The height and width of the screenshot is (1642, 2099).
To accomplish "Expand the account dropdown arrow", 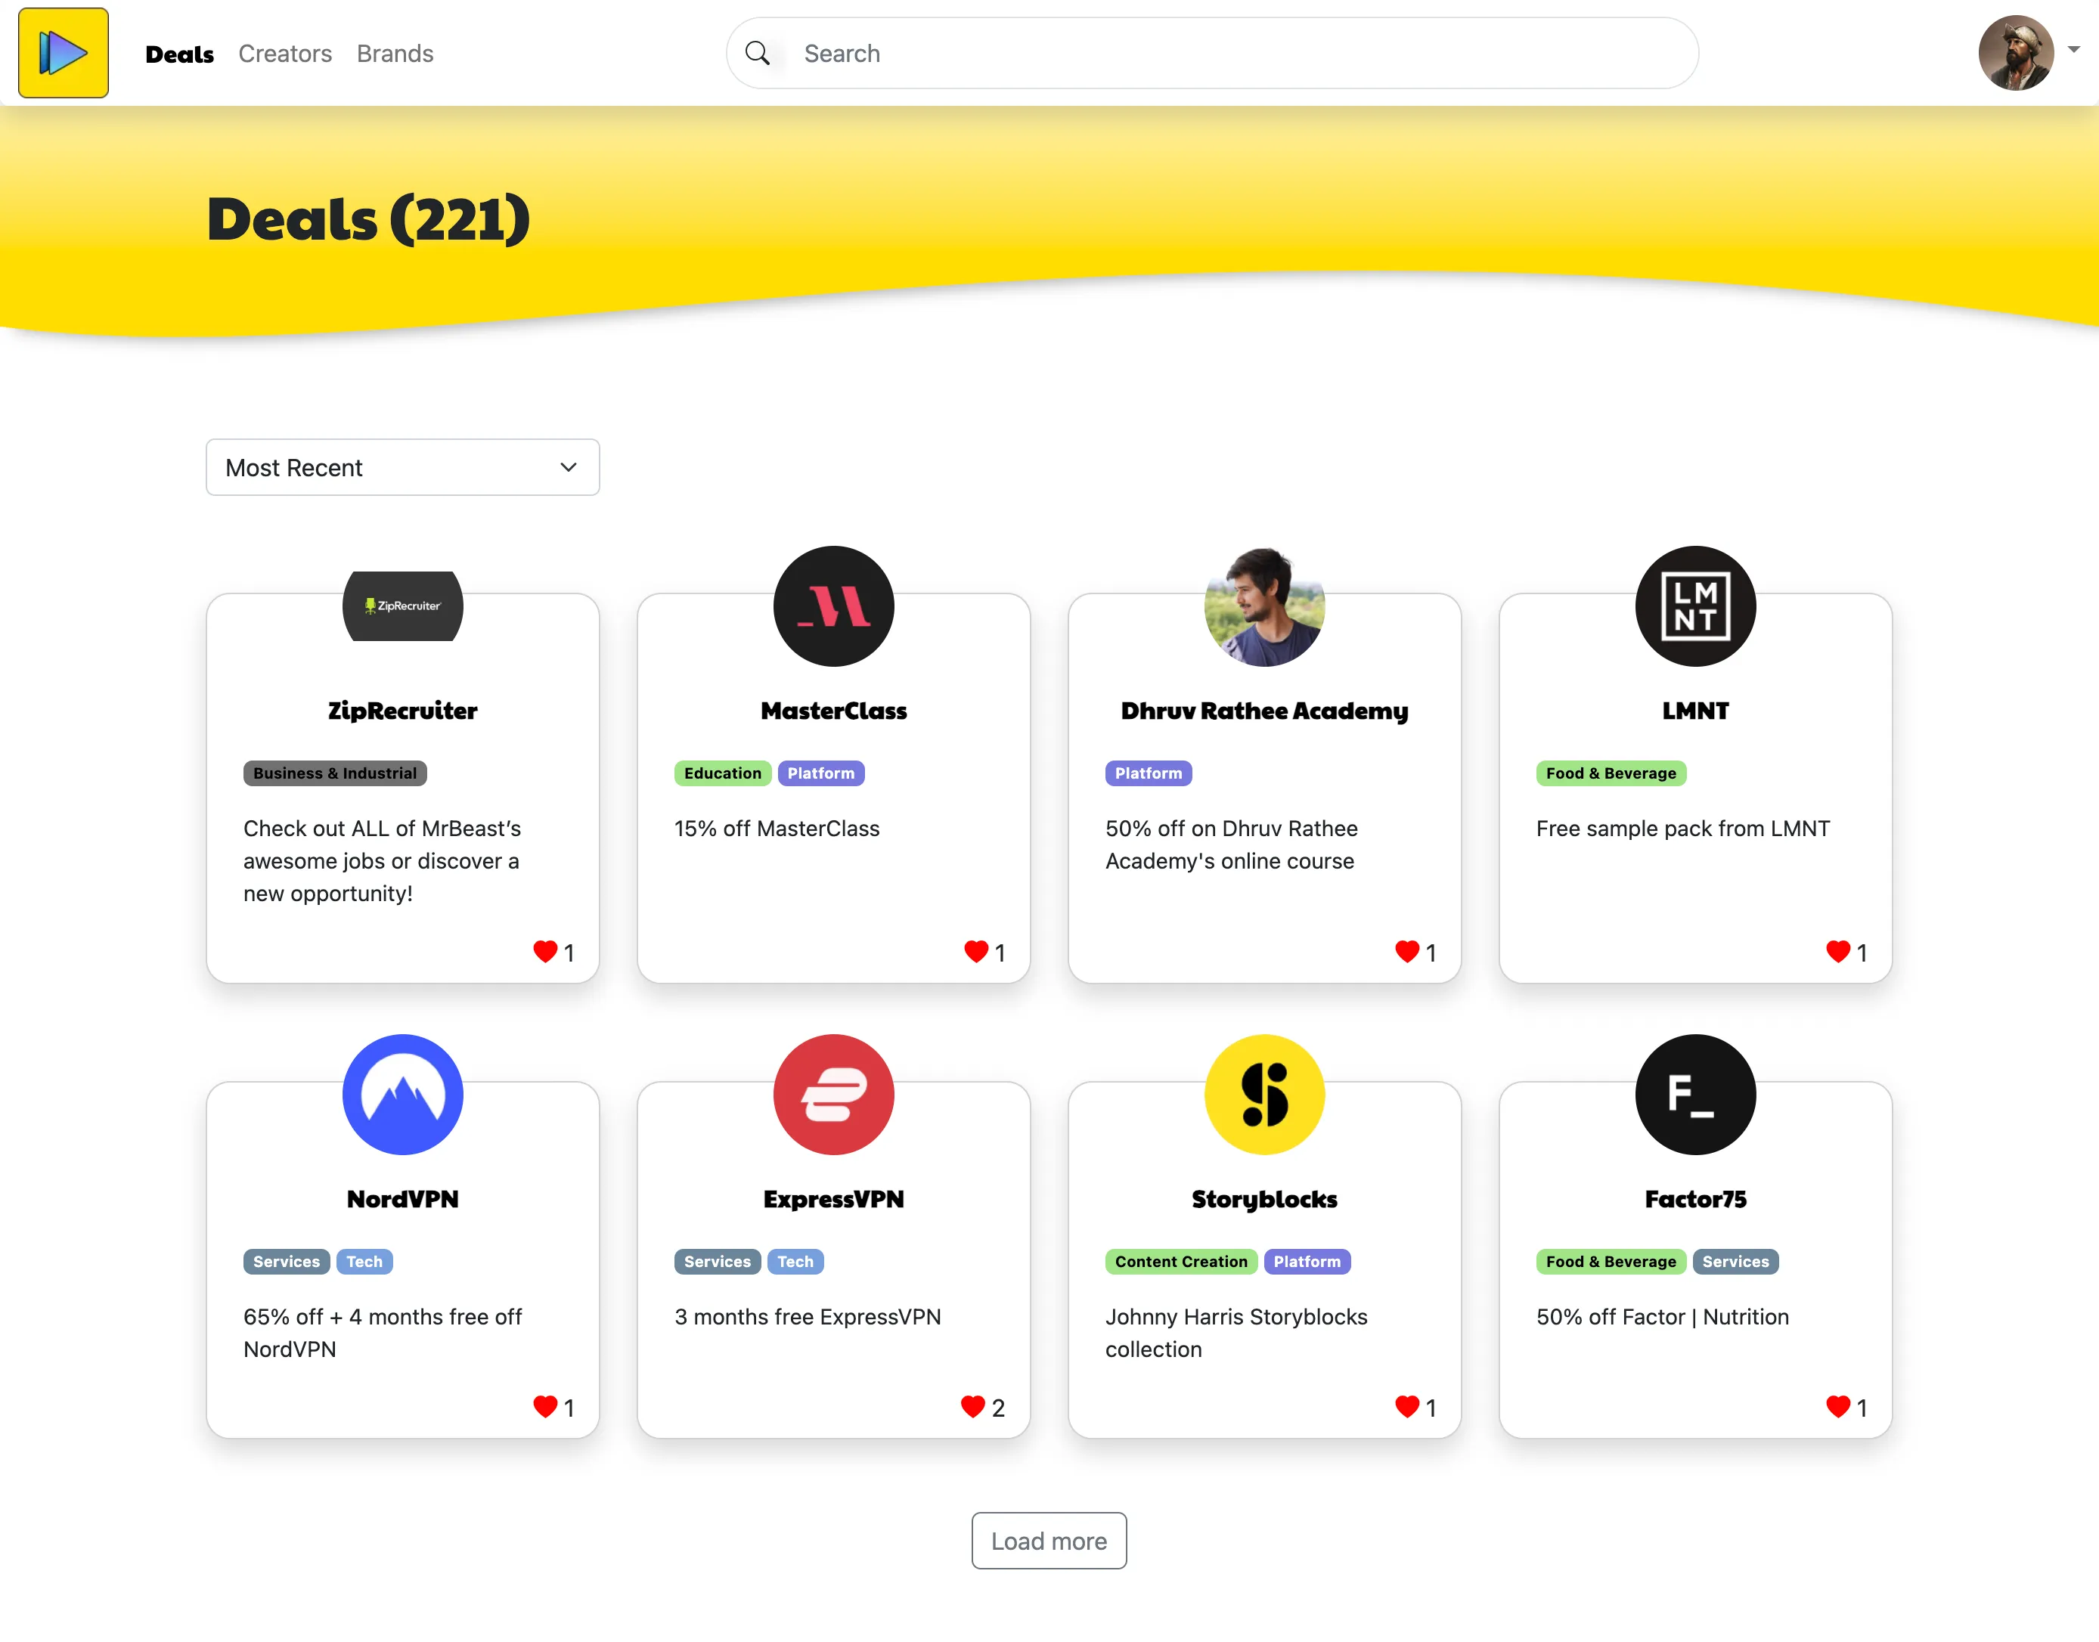I will 2074,49.
